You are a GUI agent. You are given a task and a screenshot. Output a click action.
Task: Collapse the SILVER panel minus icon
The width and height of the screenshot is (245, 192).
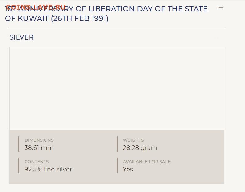[x=216, y=38]
